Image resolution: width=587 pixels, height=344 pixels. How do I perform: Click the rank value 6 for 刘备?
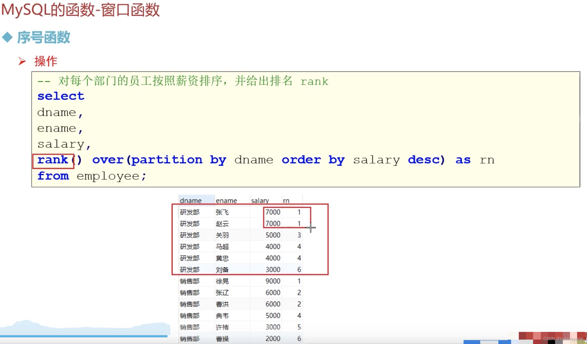click(299, 270)
